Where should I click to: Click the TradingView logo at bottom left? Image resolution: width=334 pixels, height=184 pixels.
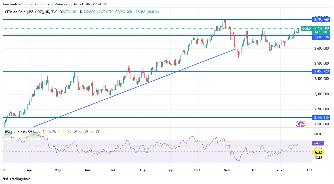click(x=16, y=179)
